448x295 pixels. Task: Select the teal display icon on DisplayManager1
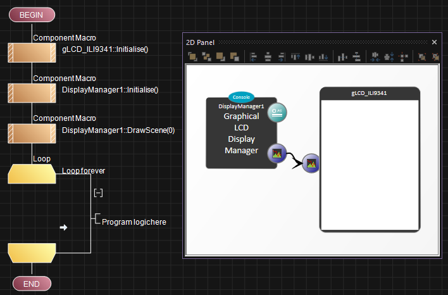click(x=278, y=113)
